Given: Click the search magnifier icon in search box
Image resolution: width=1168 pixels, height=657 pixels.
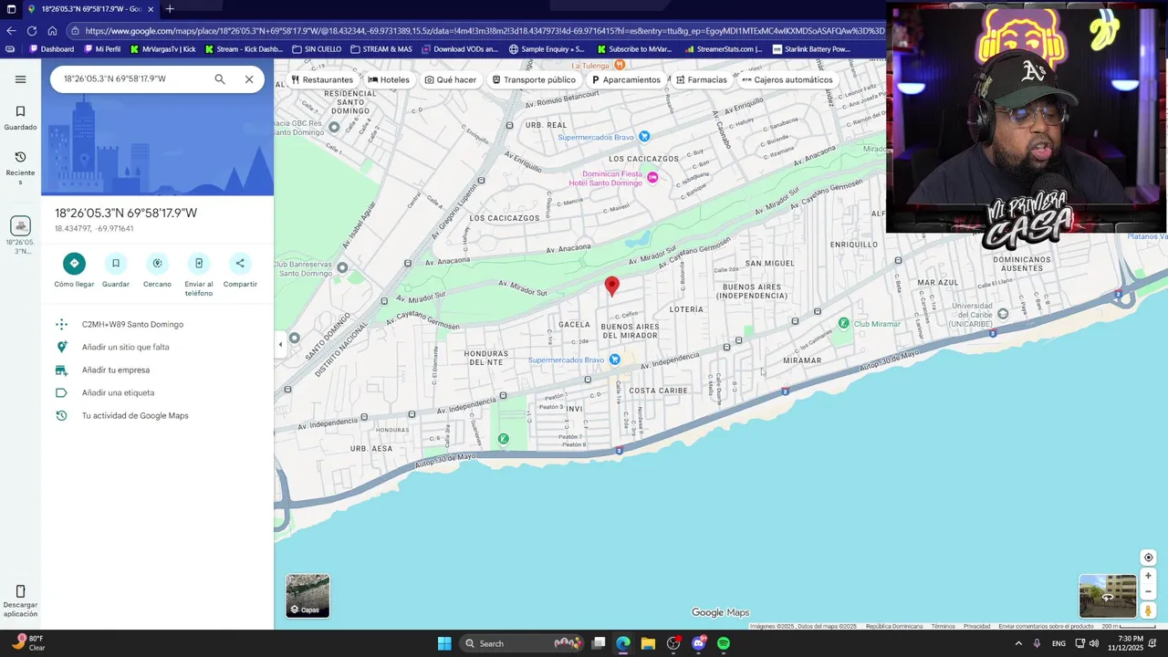Looking at the screenshot, I should pyautogui.click(x=220, y=79).
